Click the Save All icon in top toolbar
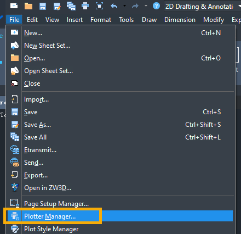The image size is (241, 234). 71,6
